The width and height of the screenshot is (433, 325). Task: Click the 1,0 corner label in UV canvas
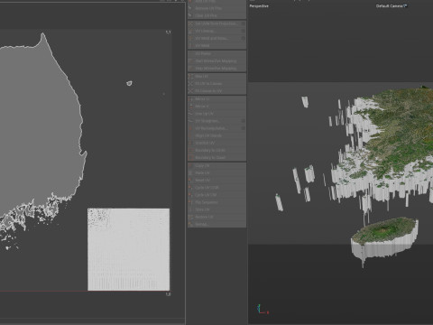point(169,294)
